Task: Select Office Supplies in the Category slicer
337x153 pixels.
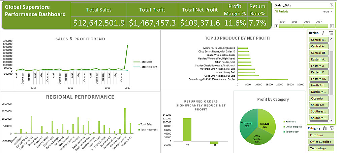Action: (321, 142)
